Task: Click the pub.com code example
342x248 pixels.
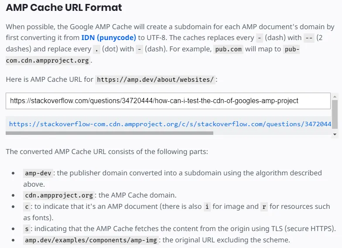Action: tap(228, 49)
